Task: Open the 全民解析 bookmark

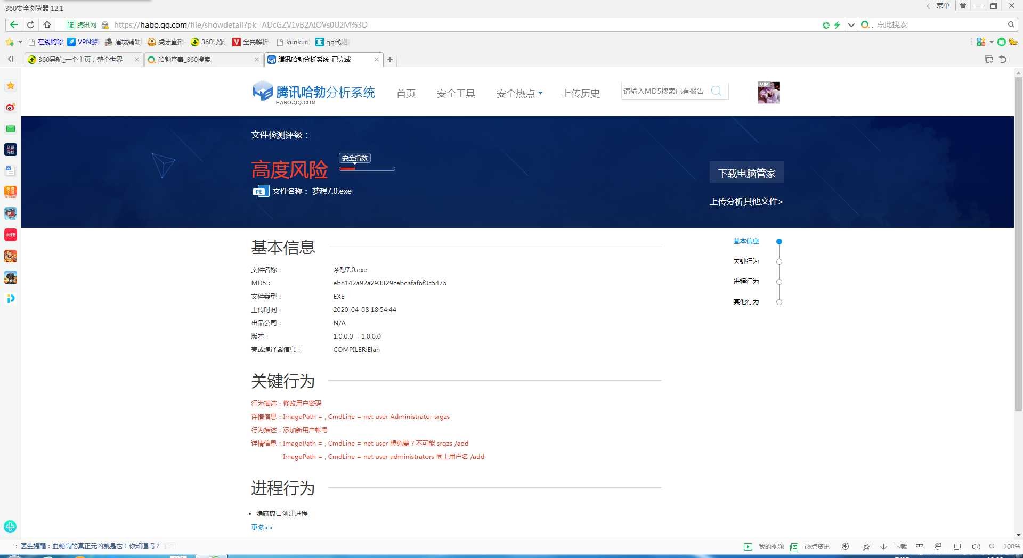Action: coord(251,42)
